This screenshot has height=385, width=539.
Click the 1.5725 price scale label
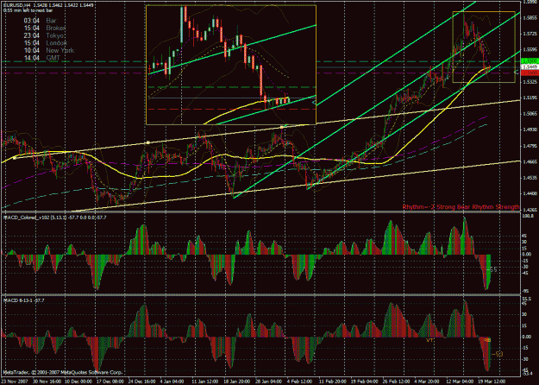click(x=530, y=34)
